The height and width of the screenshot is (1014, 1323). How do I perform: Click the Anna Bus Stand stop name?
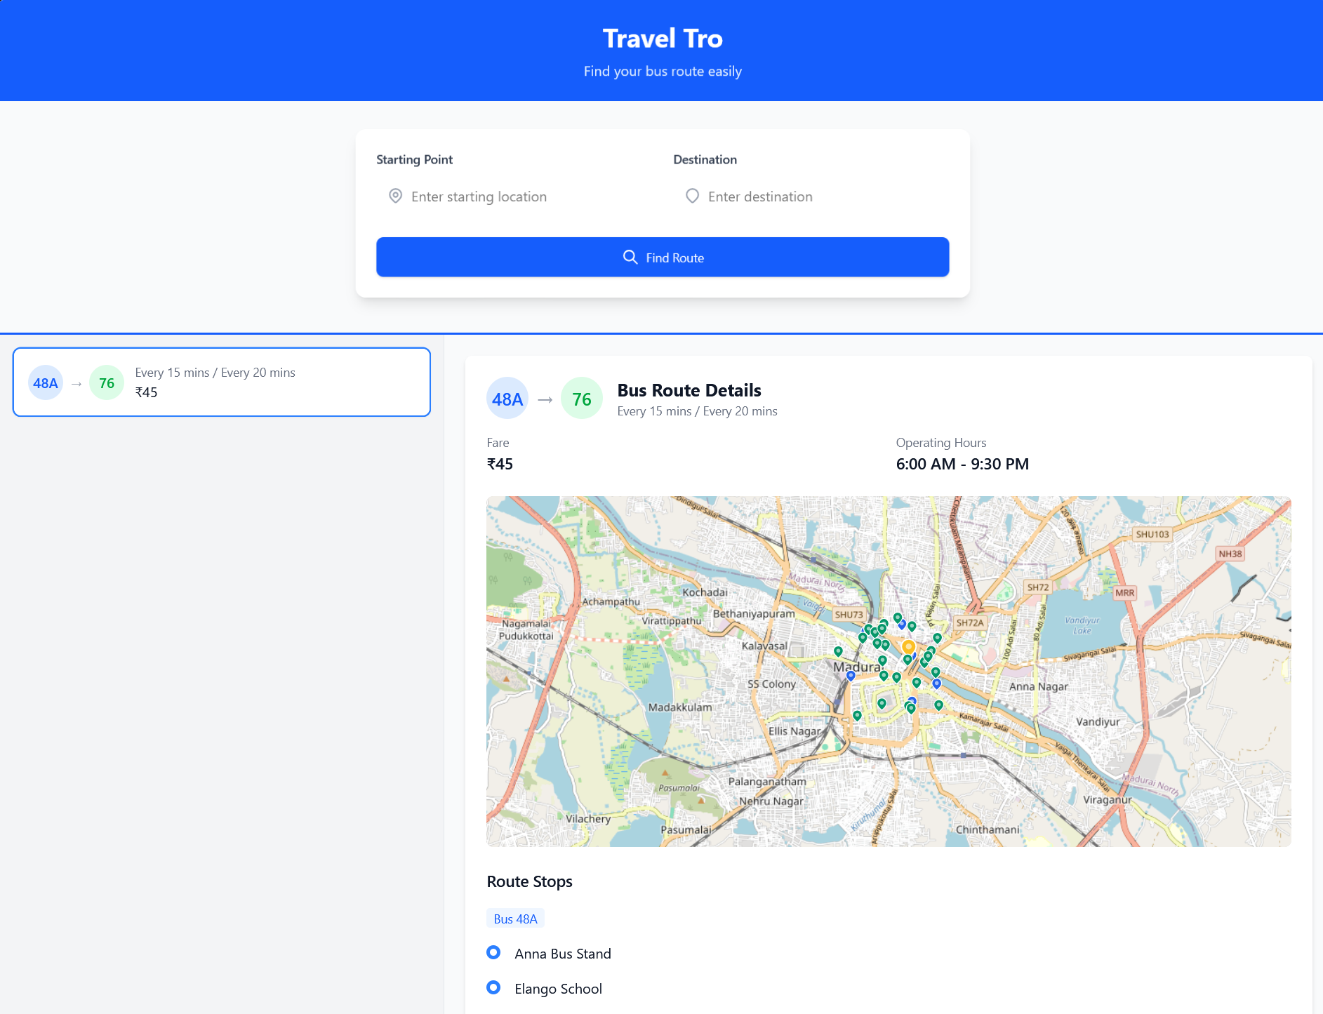[562, 954]
